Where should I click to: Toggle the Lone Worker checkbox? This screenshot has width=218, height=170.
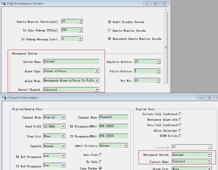coord(100,168)
